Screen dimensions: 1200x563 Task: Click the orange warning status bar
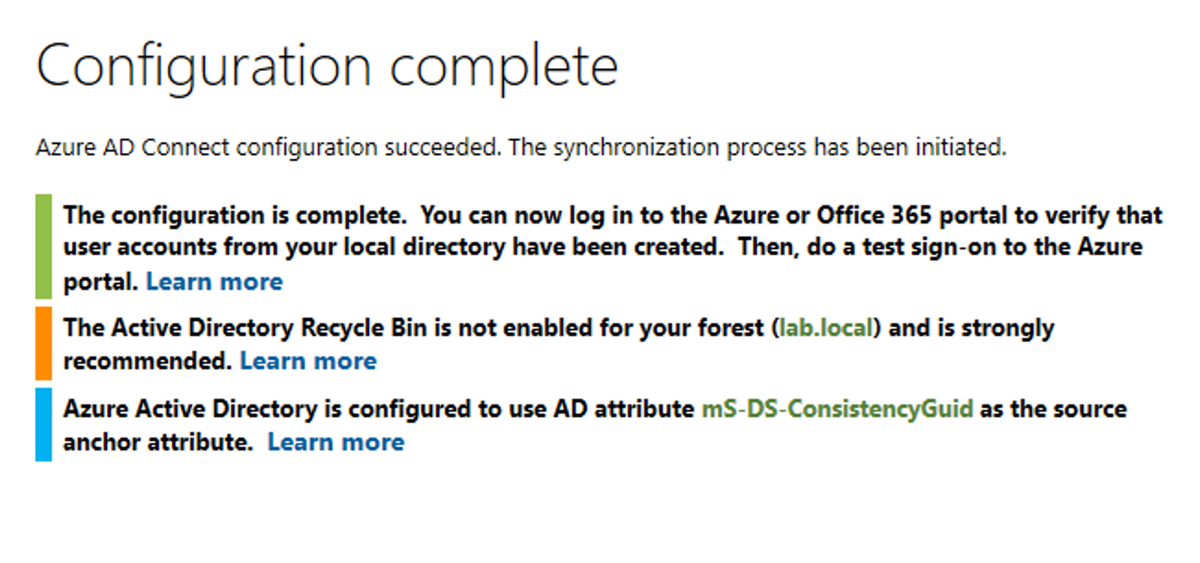[43, 343]
